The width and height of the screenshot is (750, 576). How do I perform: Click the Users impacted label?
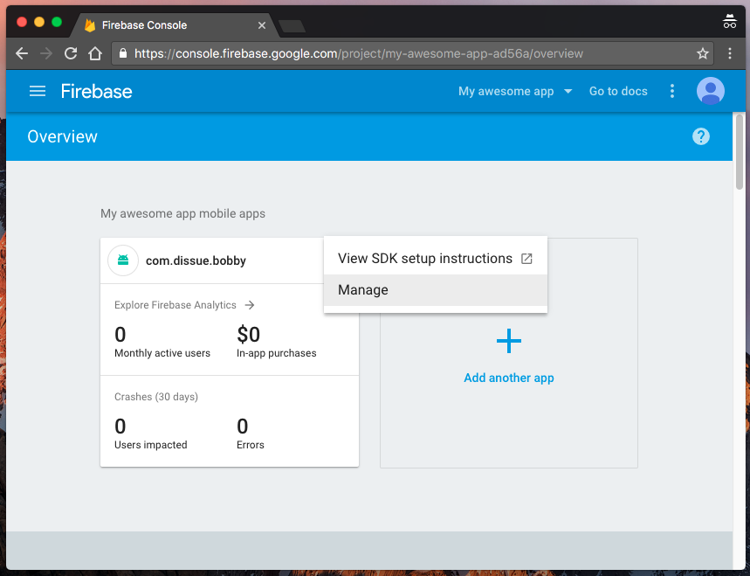point(151,445)
